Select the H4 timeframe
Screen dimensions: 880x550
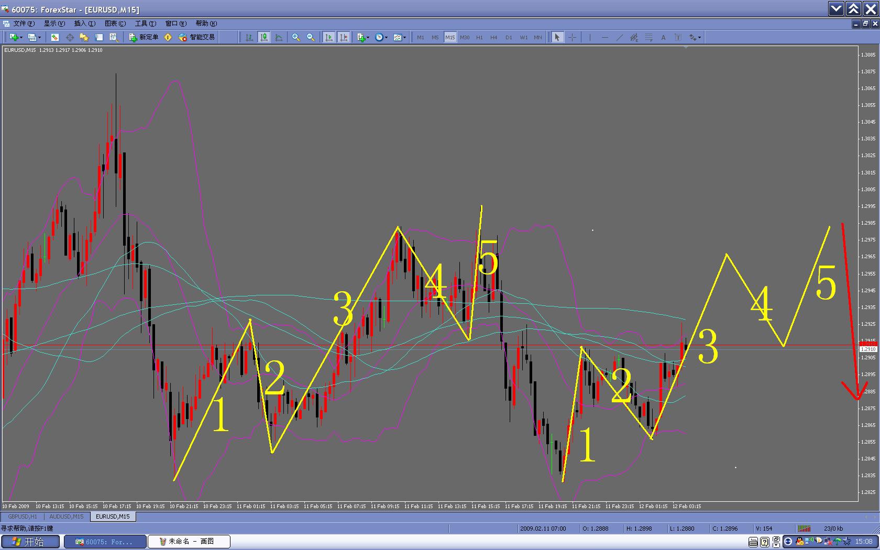click(494, 37)
